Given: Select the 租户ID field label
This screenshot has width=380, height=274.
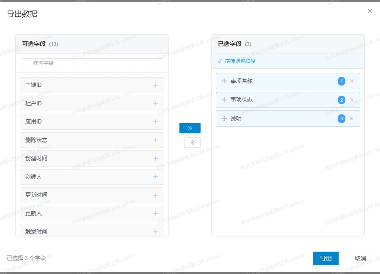Looking at the screenshot, I should [x=33, y=103].
